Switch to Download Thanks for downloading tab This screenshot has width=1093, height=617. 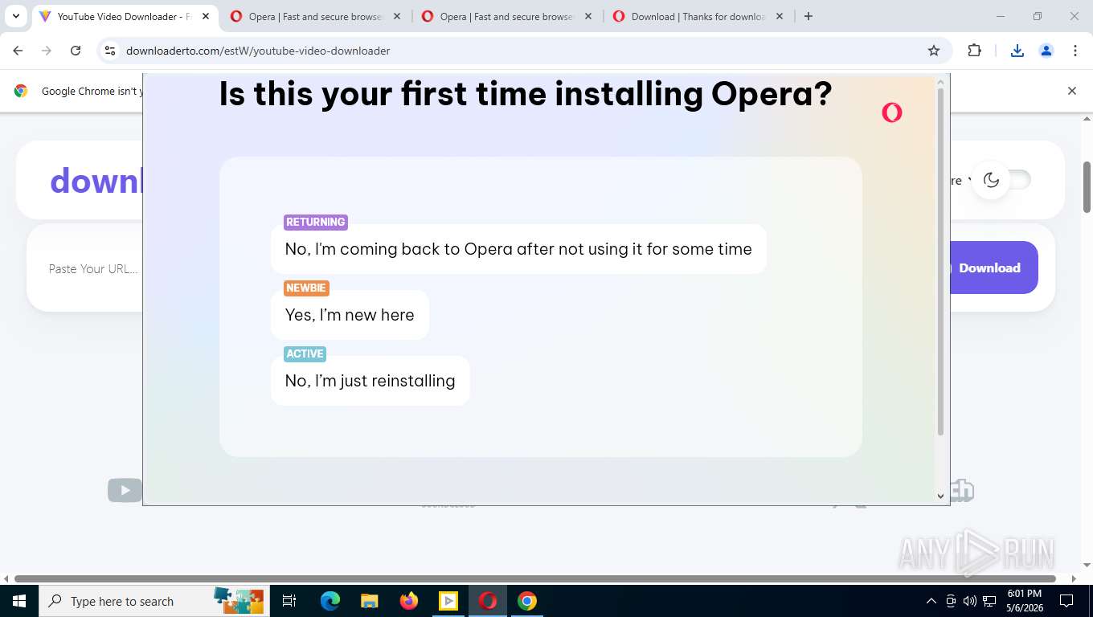click(x=698, y=16)
